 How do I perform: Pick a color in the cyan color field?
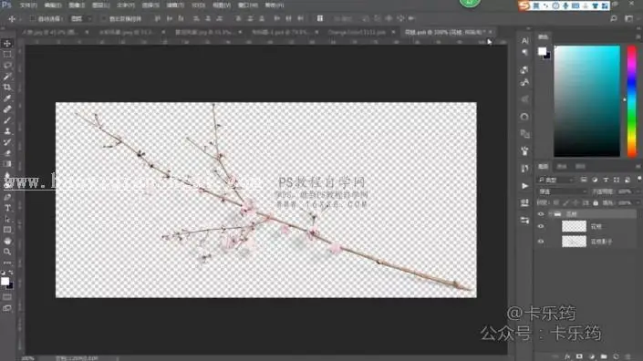pos(586,101)
